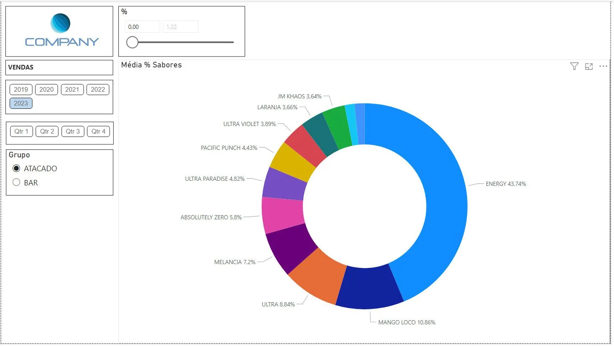
Task: Select the ATACADO radio button
Action: 16,168
